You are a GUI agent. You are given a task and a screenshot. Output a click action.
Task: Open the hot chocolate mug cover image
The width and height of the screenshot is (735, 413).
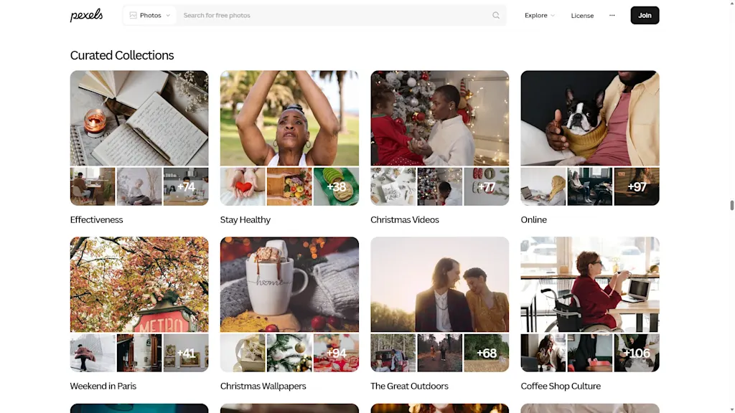pyautogui.click(x=289, y=284)
